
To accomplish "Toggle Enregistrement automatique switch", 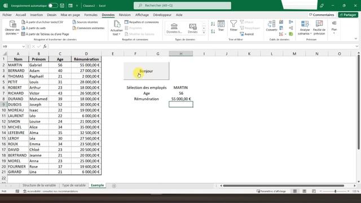I will (52, 6).
